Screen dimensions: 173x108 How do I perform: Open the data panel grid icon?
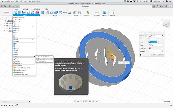[2, 6]
